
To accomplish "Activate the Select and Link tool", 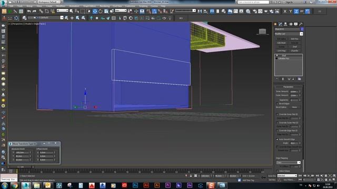I will [41, 11].
